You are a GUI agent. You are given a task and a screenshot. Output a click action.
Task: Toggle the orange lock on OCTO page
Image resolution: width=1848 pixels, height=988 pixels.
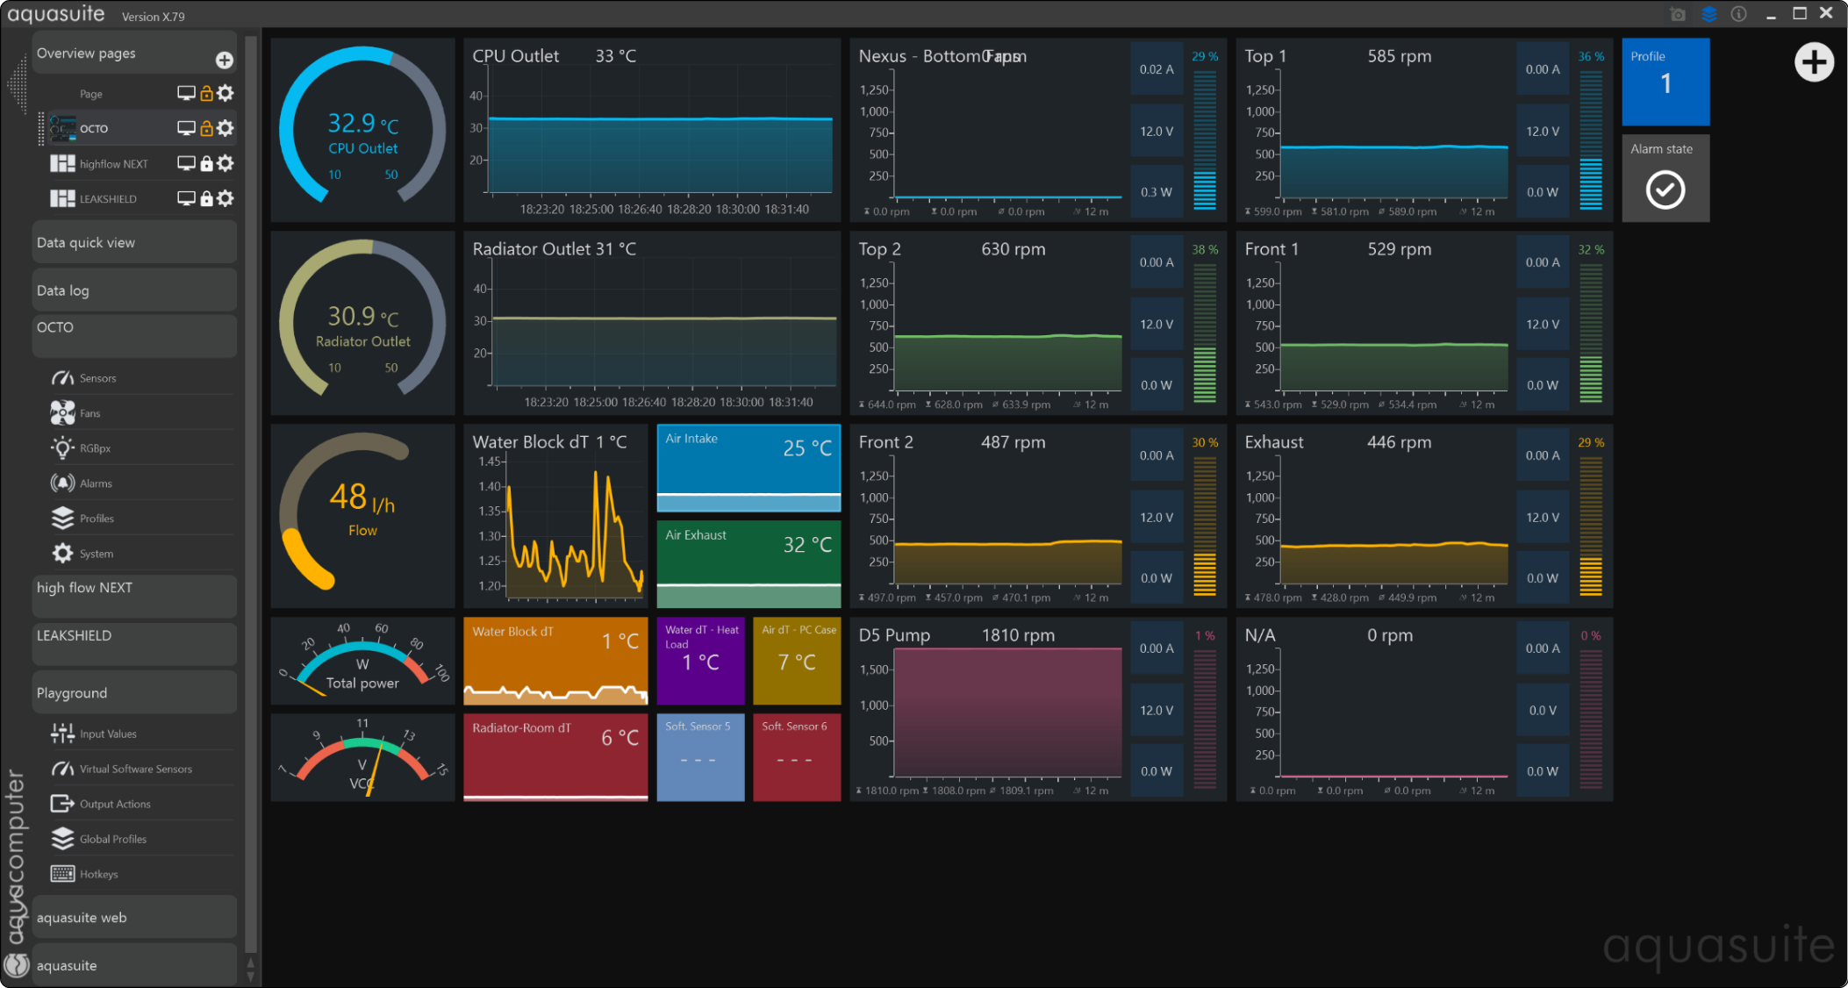206,128
